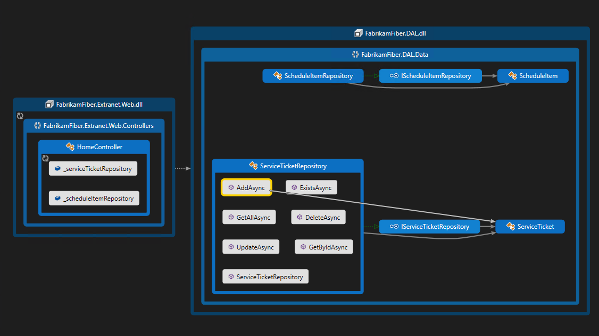The height and width of the screenshot is (336, 599).
Task: Click the assembly icon beside FabrikamFiber.Extranet.Web.dll
Action: coord(49,105)
